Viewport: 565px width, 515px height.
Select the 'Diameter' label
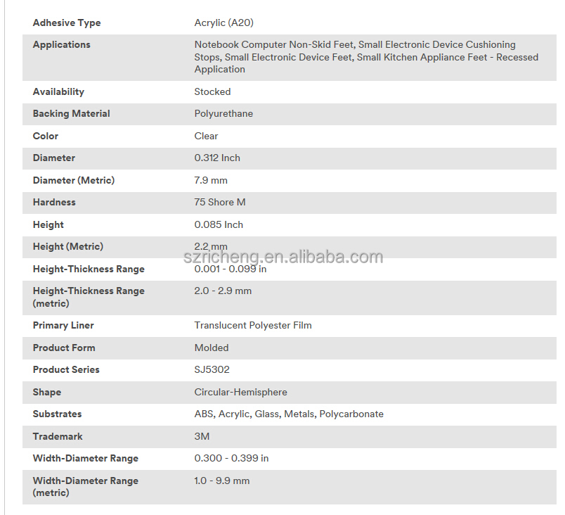pyautogui.click(x=54, y=158)
